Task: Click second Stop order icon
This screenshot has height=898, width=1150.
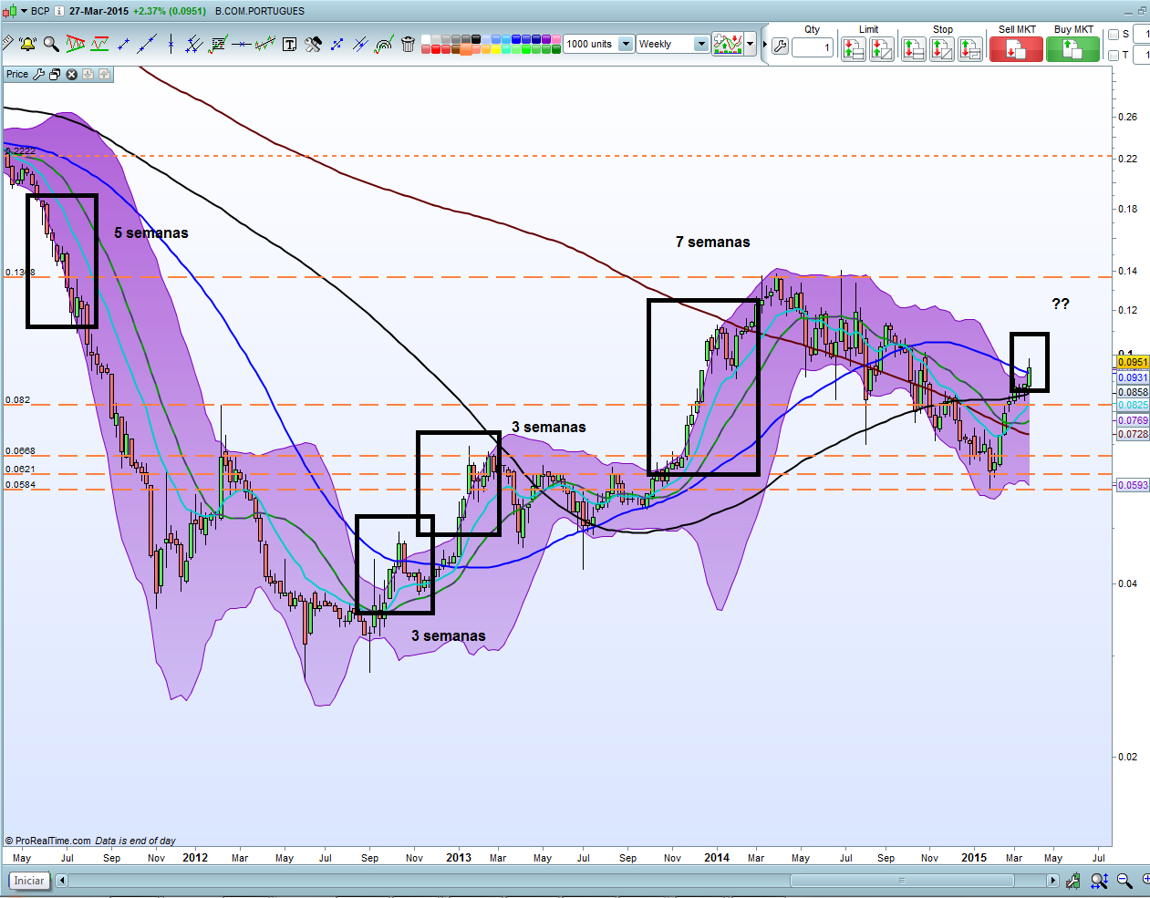Action: (x=941, y=48)
